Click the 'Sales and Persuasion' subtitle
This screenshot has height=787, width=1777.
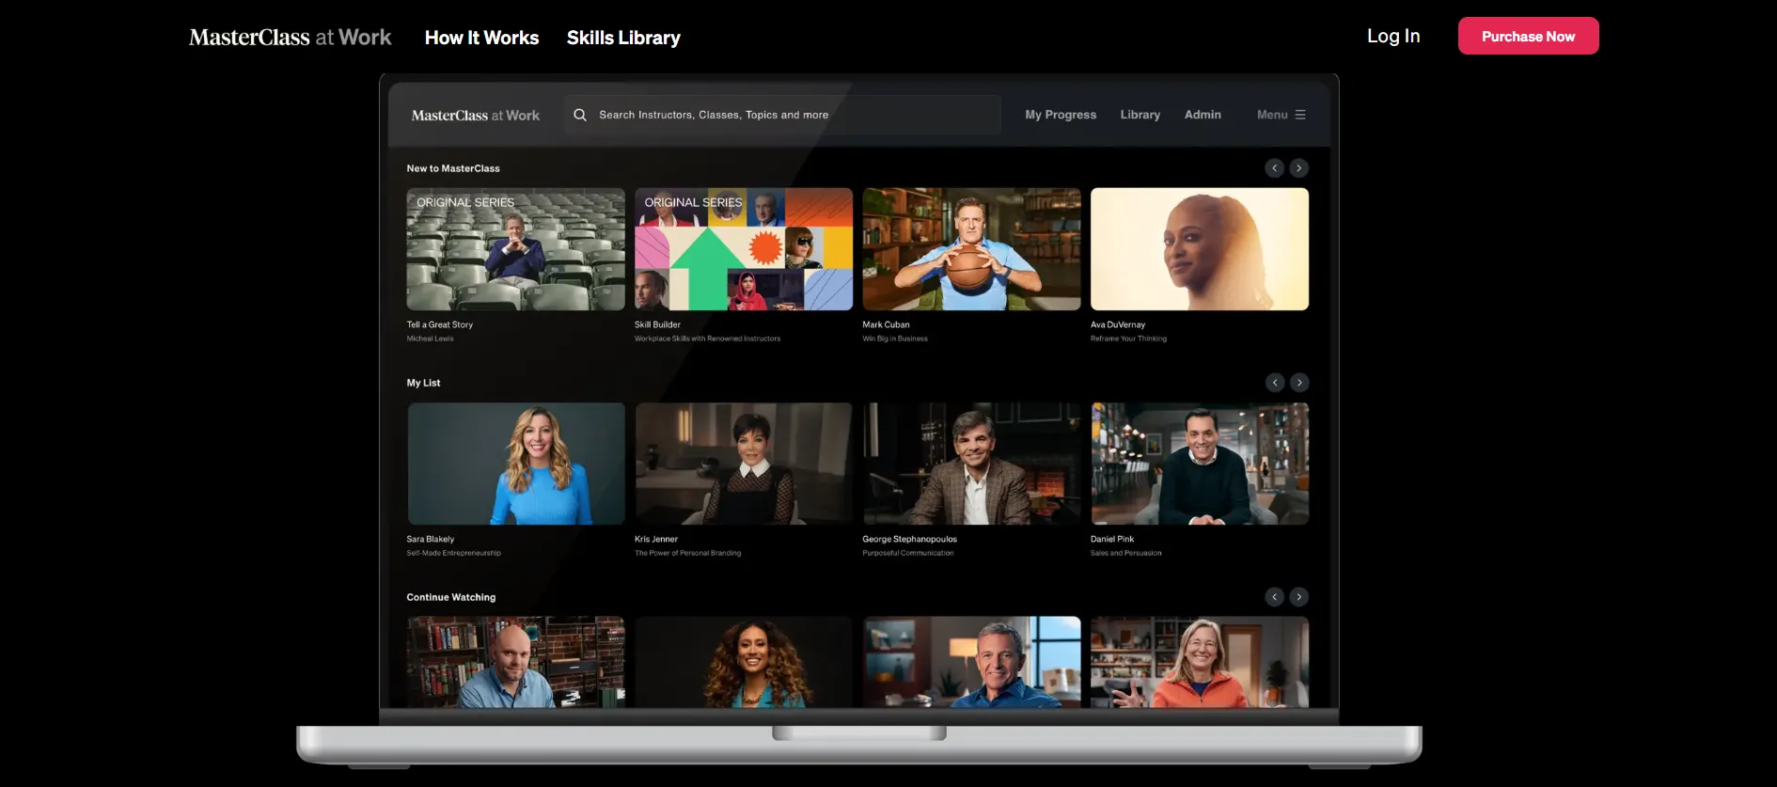point(1125,553)
